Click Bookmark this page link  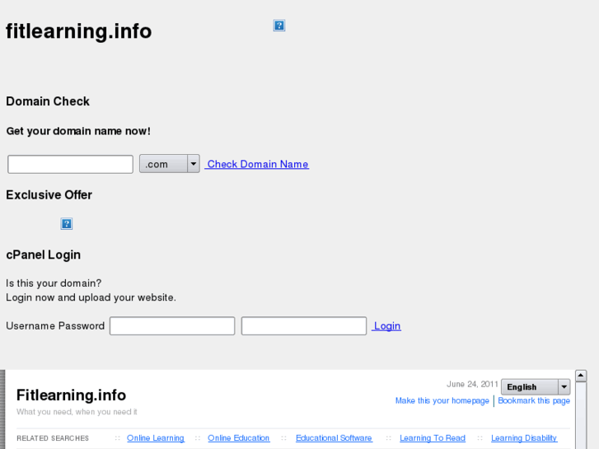[x=534, y=400]
